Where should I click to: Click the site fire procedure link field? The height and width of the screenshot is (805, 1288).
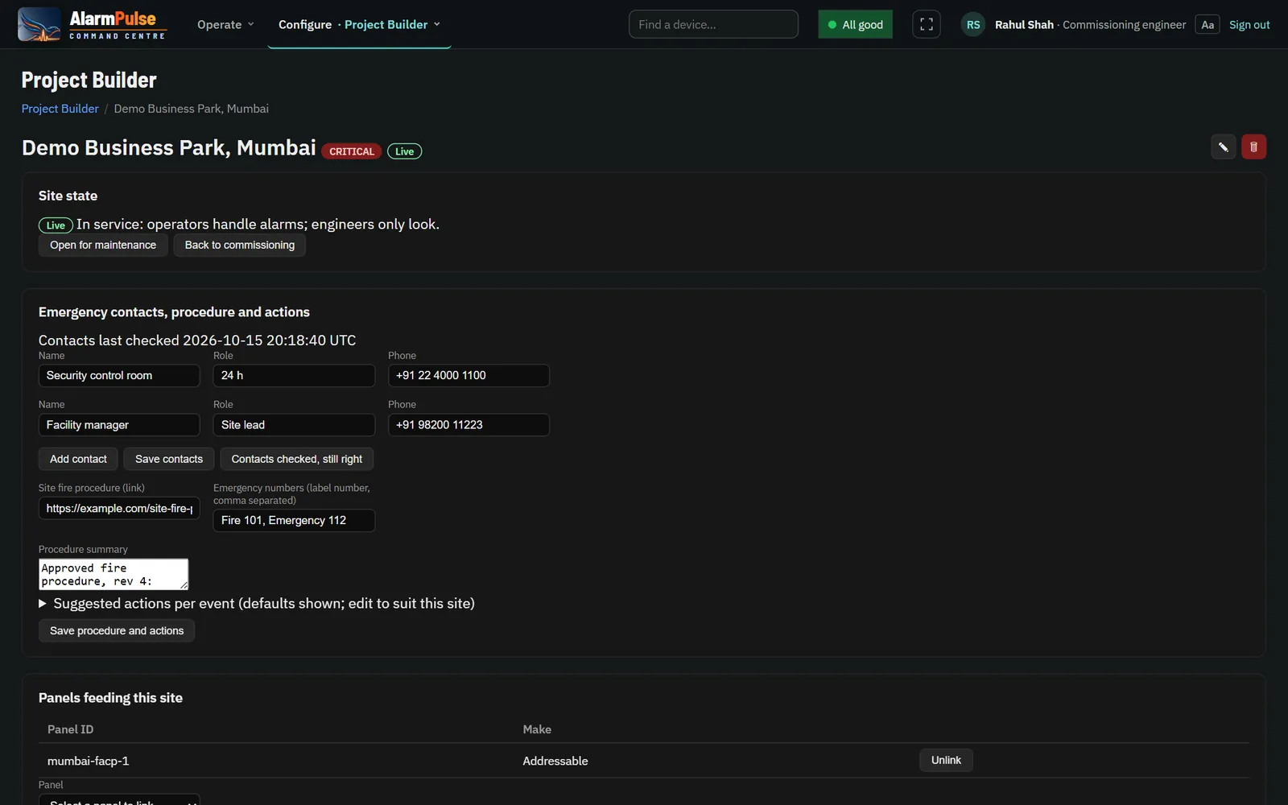119,508
